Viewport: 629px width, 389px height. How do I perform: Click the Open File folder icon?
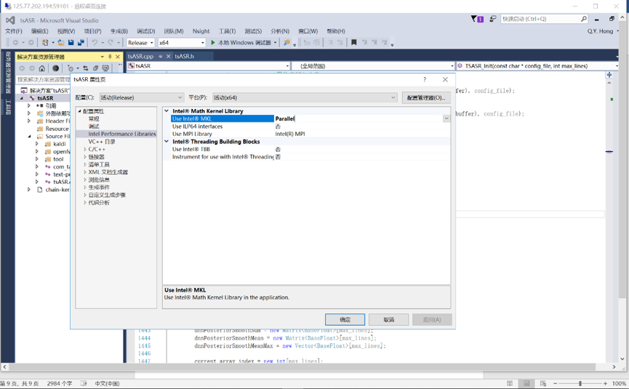60,42
